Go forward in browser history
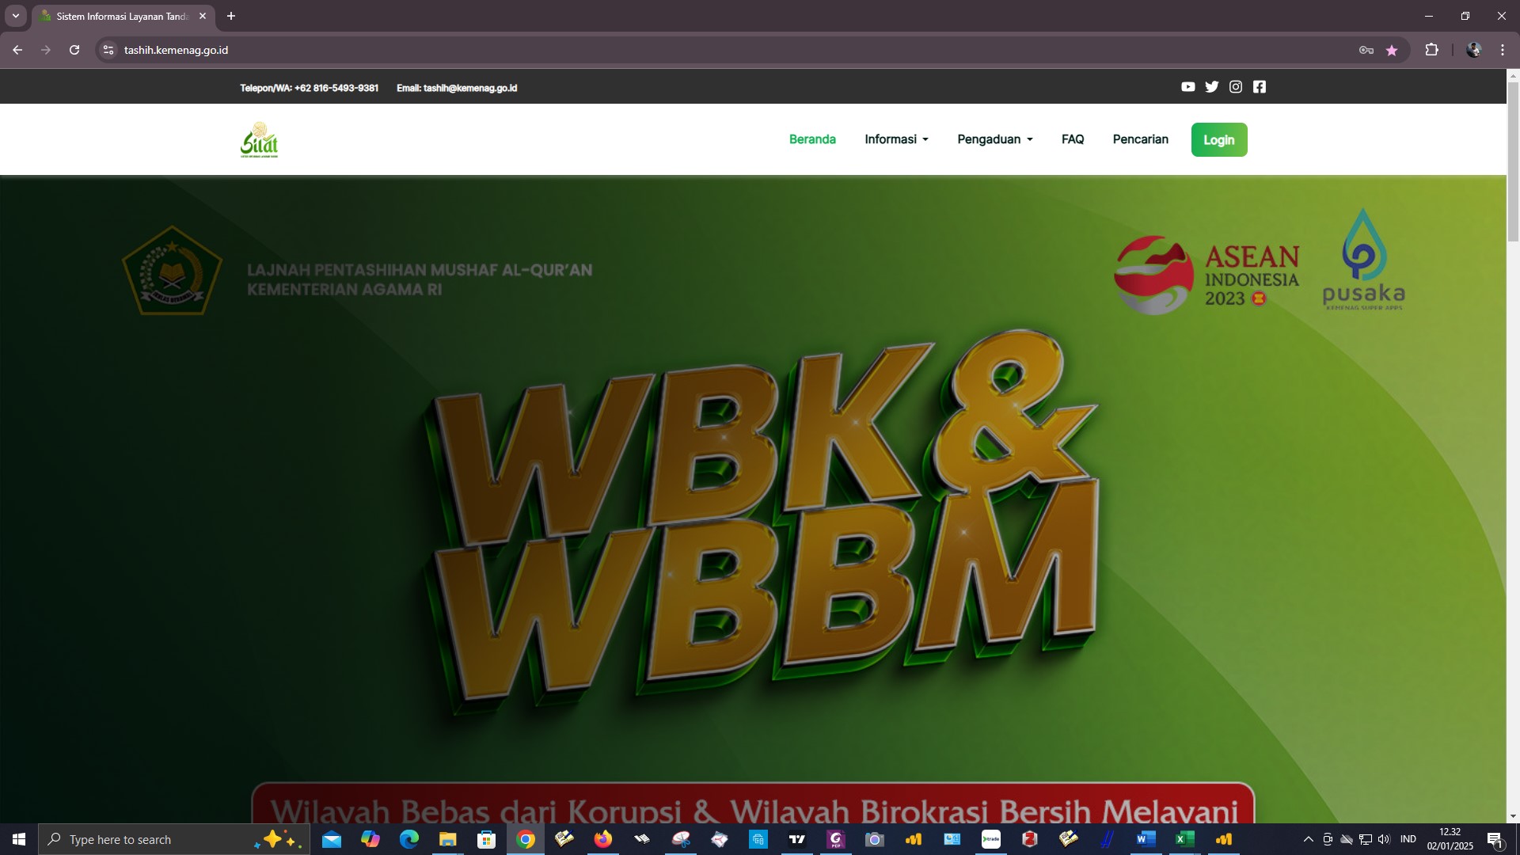This screenshot has height=855, width=1520. tap(46, 50)
